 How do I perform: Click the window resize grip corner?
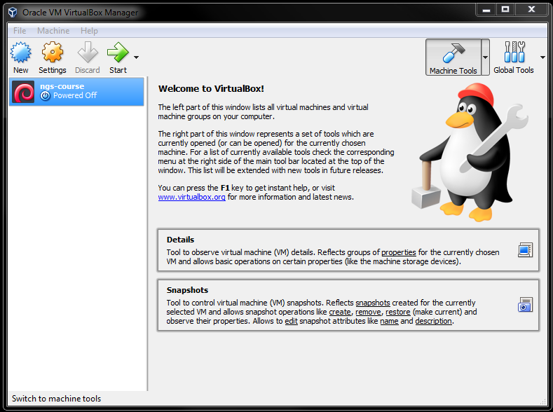point(543,401)
